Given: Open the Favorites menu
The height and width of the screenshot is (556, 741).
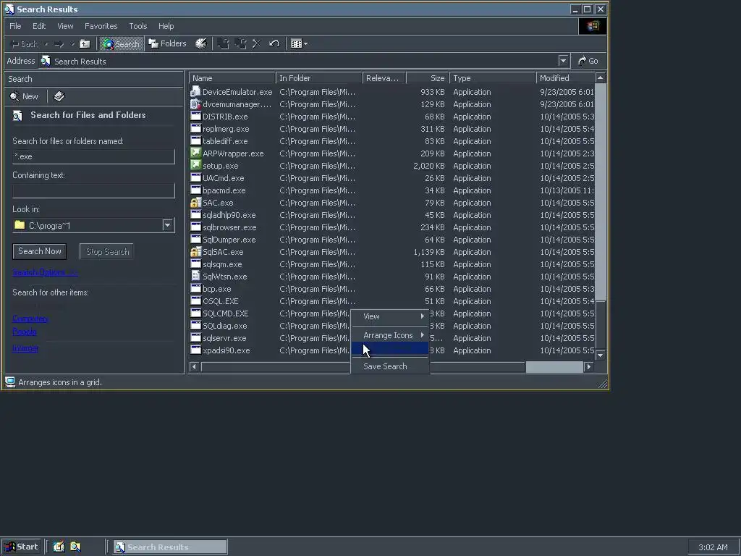Looking at the screenshot, I should pos(101,26).
